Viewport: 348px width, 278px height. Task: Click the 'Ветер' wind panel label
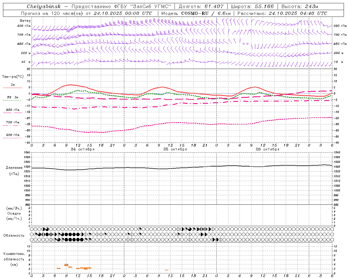point(25,21)
